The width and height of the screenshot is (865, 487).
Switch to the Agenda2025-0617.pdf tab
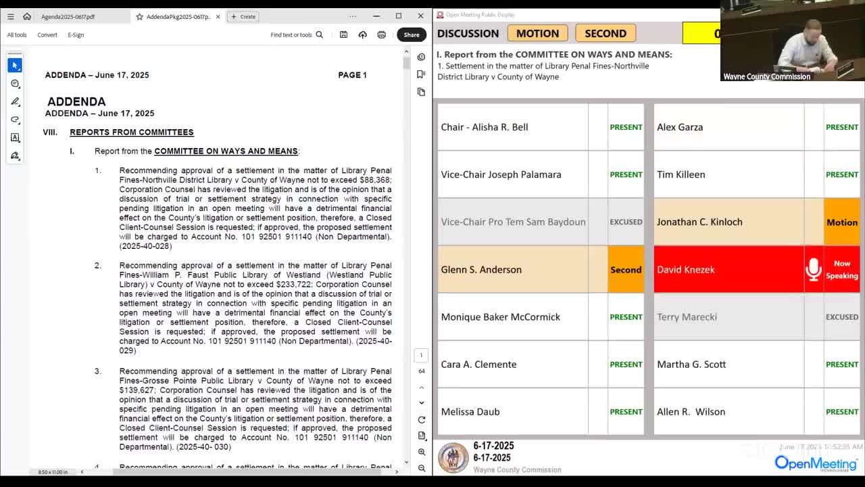coord(68,16)
